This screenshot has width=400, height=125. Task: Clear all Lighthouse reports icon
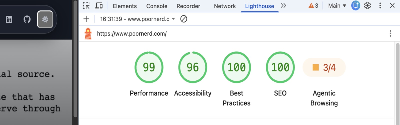click(x=184, y=19)
